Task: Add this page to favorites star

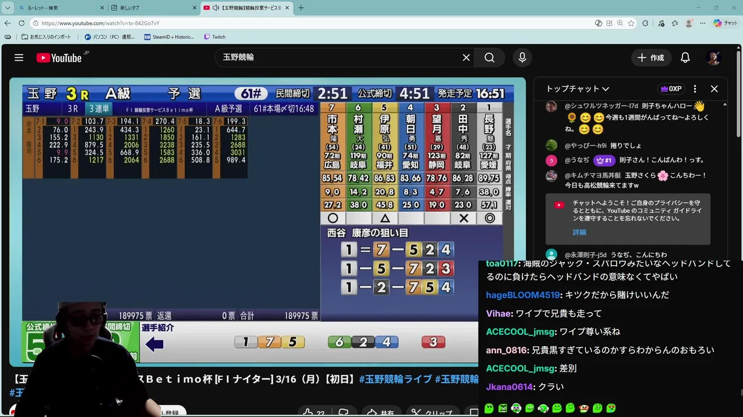Action: [632, 23]
